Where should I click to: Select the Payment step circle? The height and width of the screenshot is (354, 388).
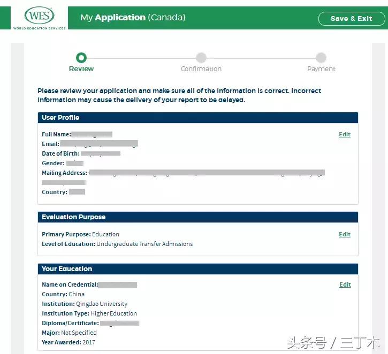point(321,58)
